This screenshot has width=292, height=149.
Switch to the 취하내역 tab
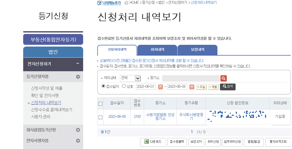tap(157, 50)
